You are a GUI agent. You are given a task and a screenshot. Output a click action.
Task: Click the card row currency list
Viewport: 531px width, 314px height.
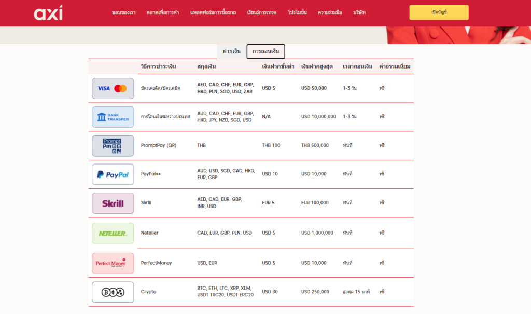pyautogui.click(x=226, y=88)
